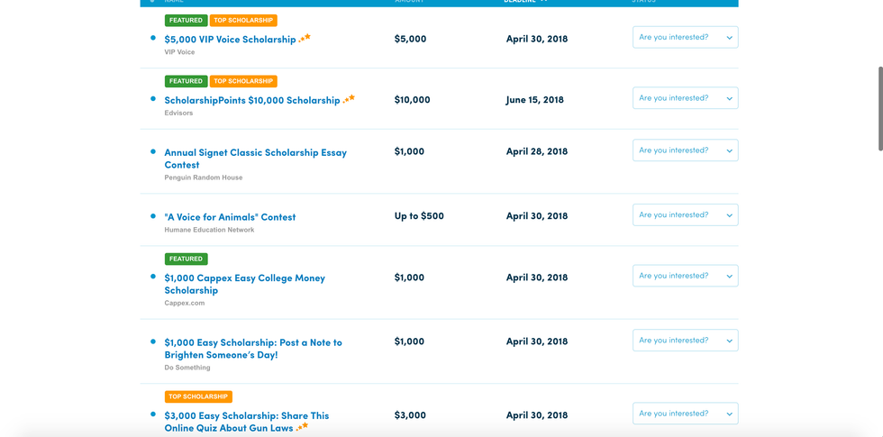Image resolution: width=883 pixels, height=437 pixels.
Task: Open interest dropdown for $5,000 VIP Voice Scholarship
Action: pyautogui.click(x=685, y=37)
